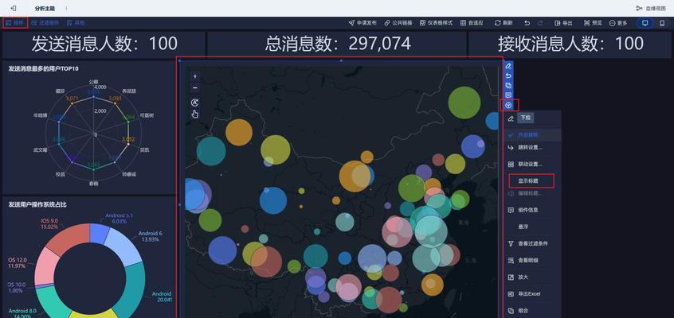Click 预览 to preview the dashboard

593,23
